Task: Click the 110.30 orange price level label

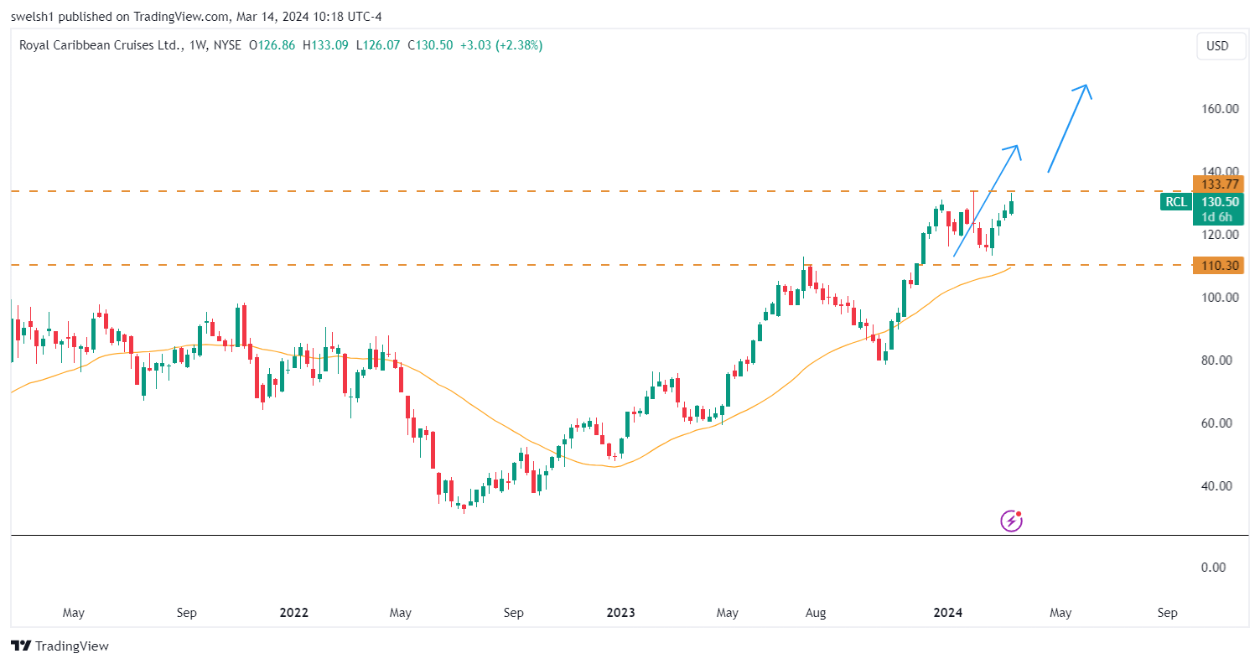Action: [1219, 266]
